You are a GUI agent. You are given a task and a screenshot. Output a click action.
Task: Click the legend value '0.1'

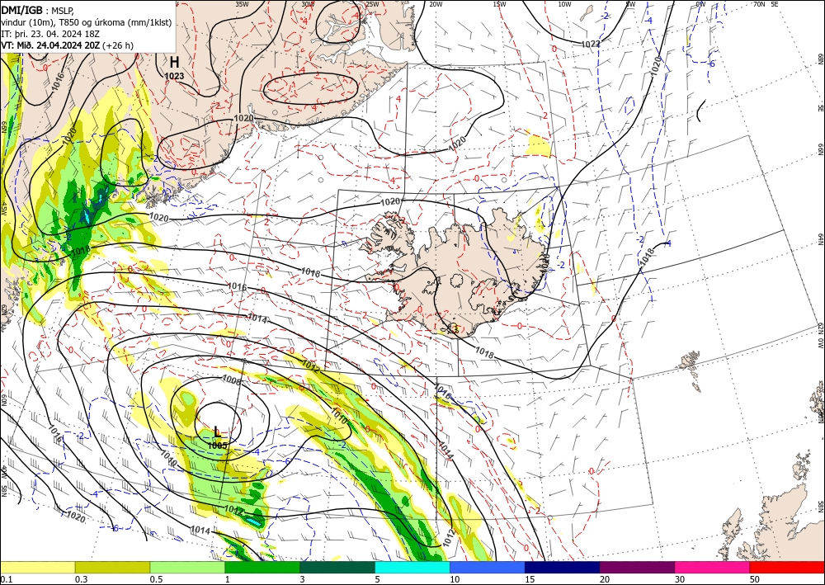[6, 579]
